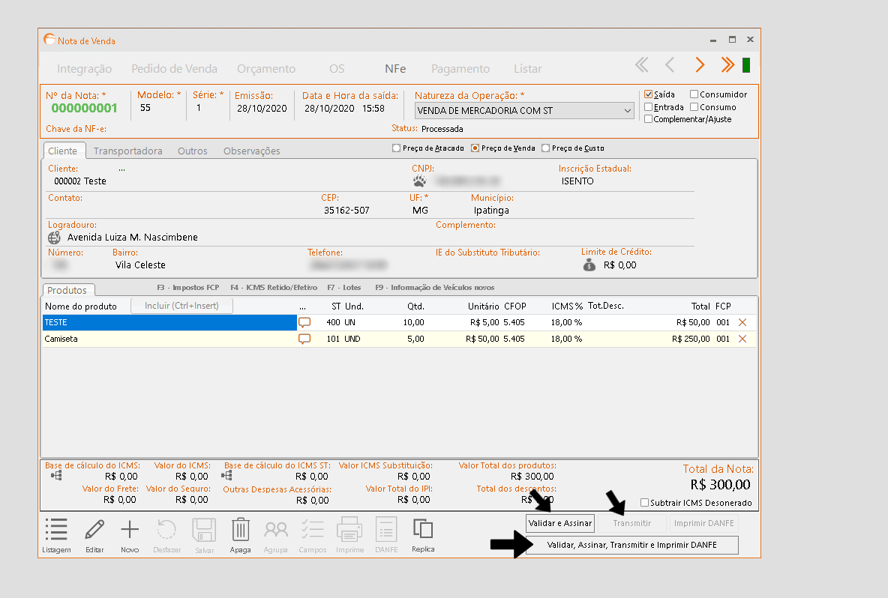Select the TESTE product row

(399, 322)
